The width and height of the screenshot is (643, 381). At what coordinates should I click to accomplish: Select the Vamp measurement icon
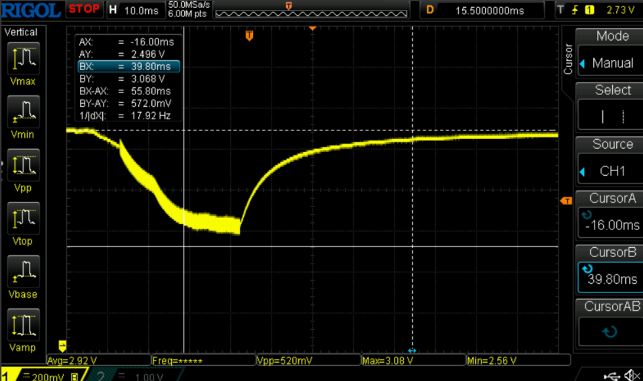tap(24, 325)
